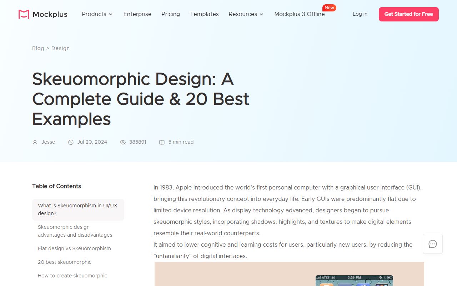
Task: Open the Templates page
Action: (x=204, y=14)
